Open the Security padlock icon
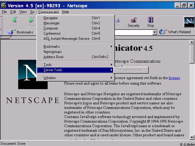 point(133,20)
